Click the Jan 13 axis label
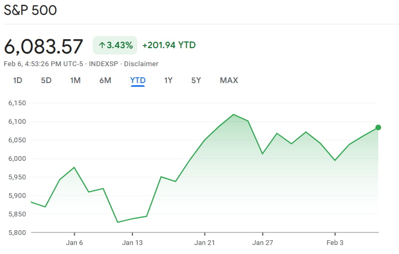The image size is (399, 254). (x=132, y=243)
